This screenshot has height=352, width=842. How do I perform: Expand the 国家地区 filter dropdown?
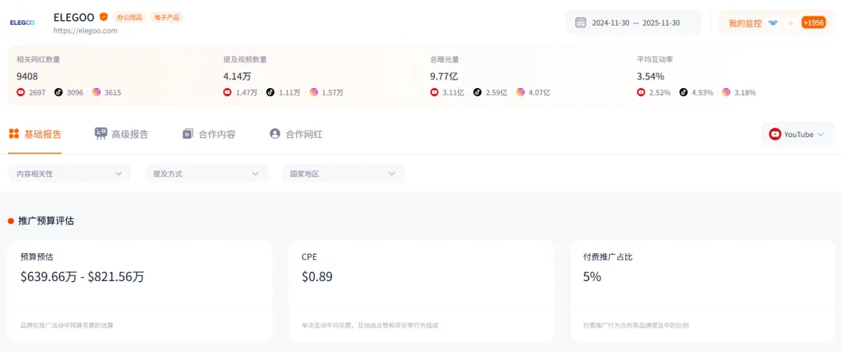coord(343,174)
